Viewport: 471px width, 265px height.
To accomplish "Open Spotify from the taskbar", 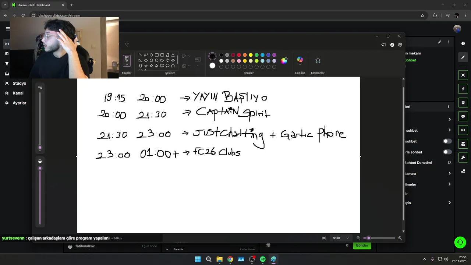I will tap(263, 259).
